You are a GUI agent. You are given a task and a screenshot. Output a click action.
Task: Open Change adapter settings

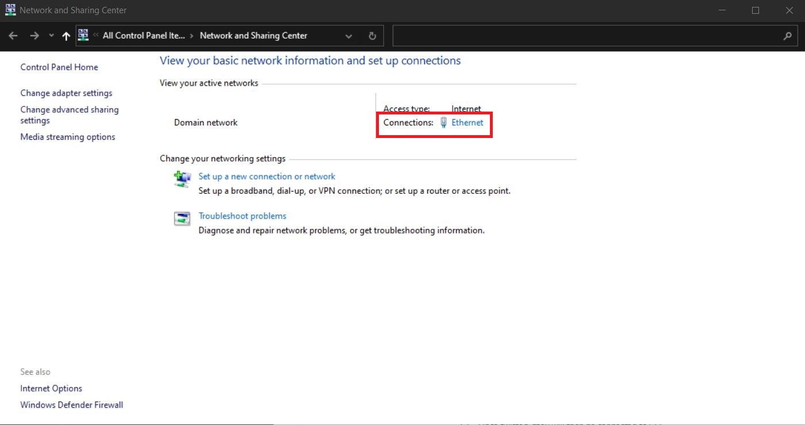pos(66,93)
